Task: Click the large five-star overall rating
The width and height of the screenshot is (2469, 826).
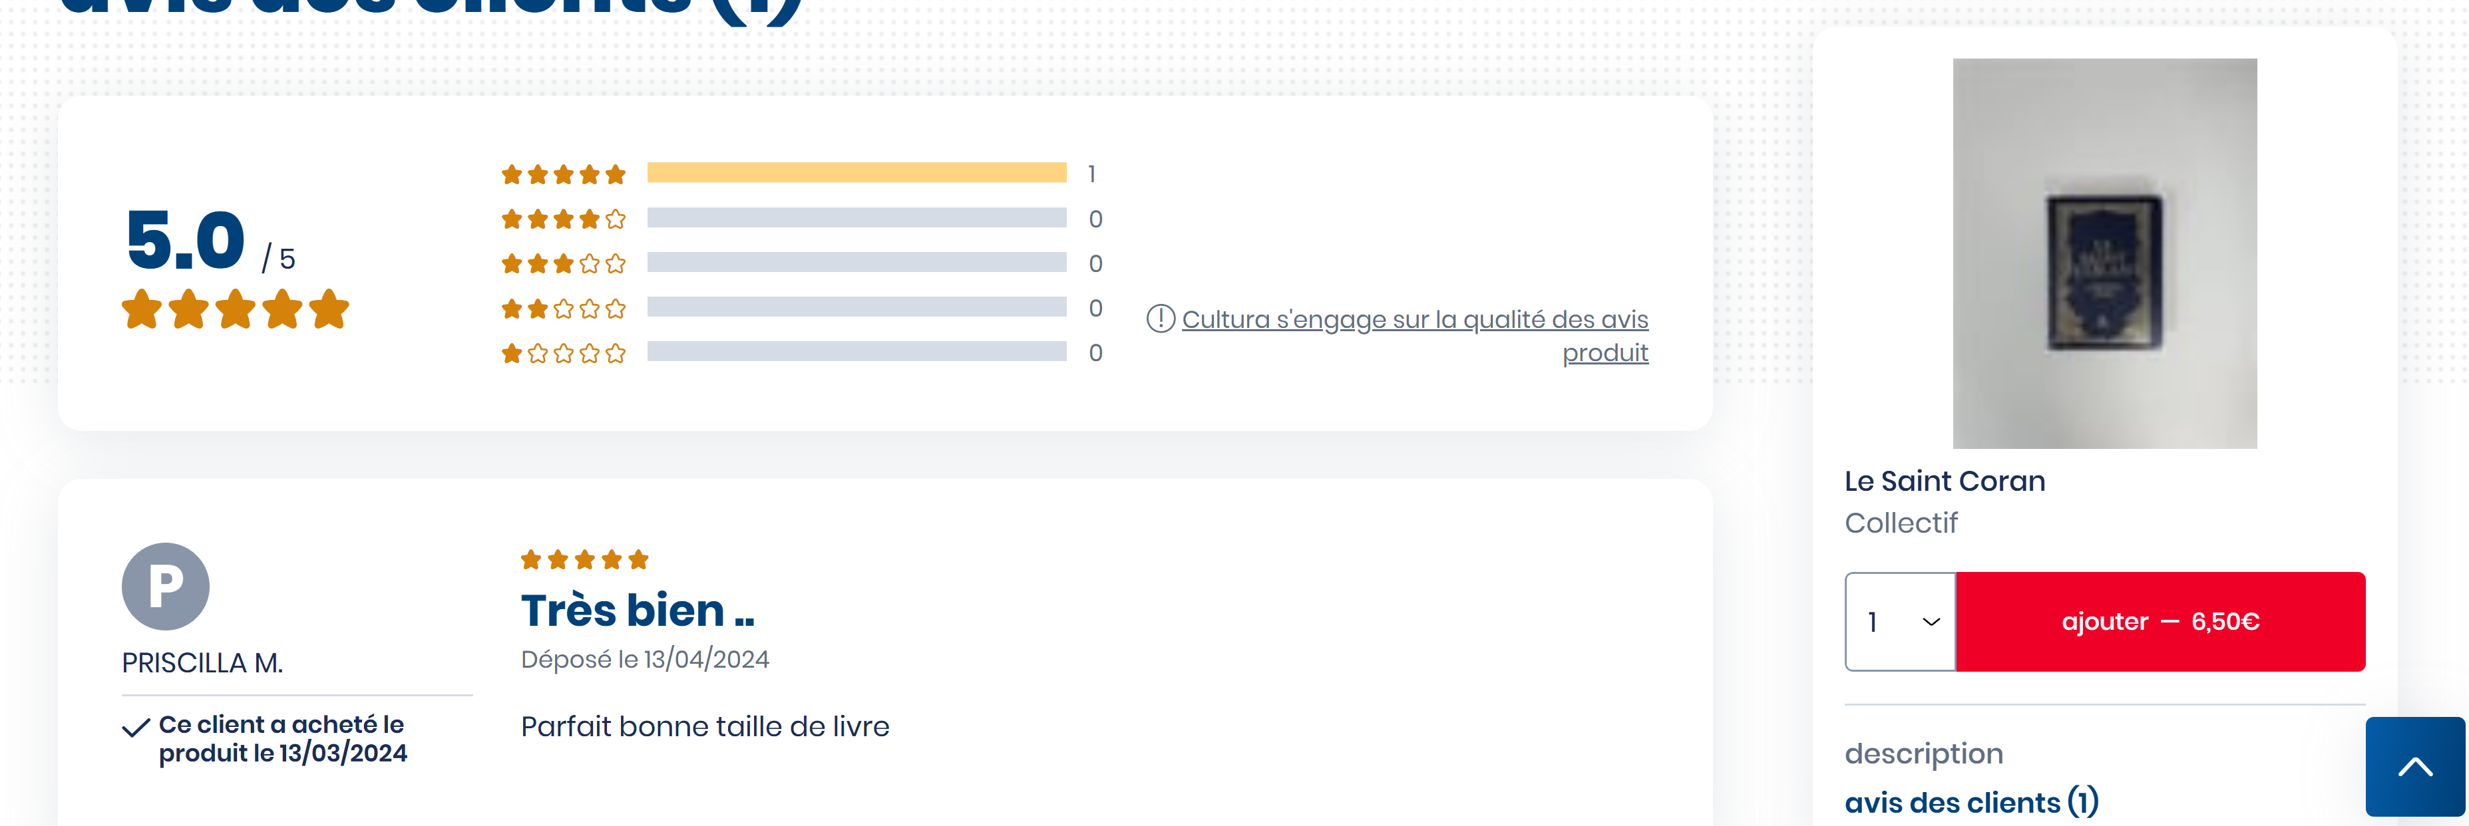Action: (x=235, y=309)
